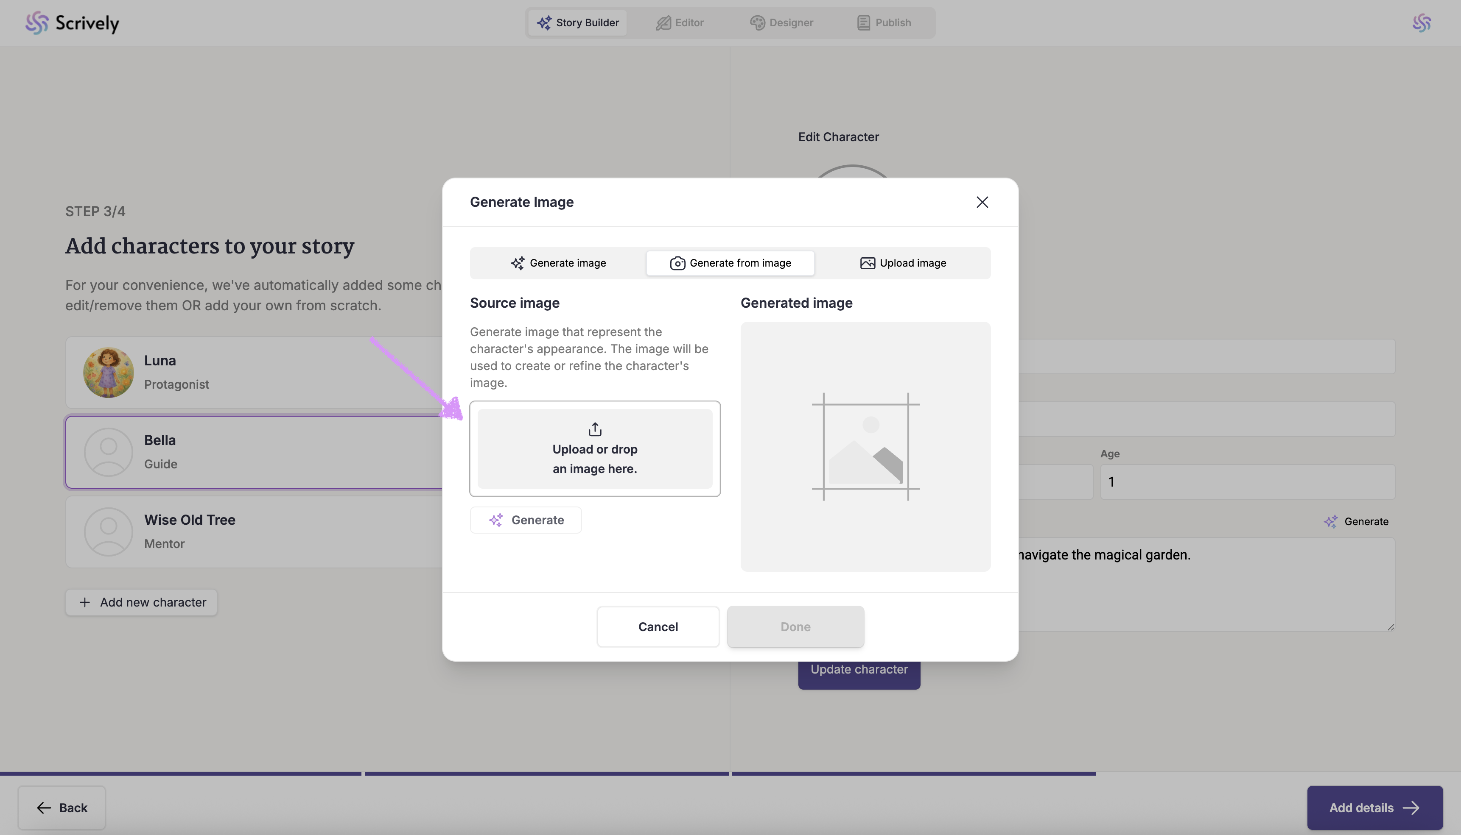
Task: Open the Publish tab
Action: pyautogui.click(x=884, y=23)
